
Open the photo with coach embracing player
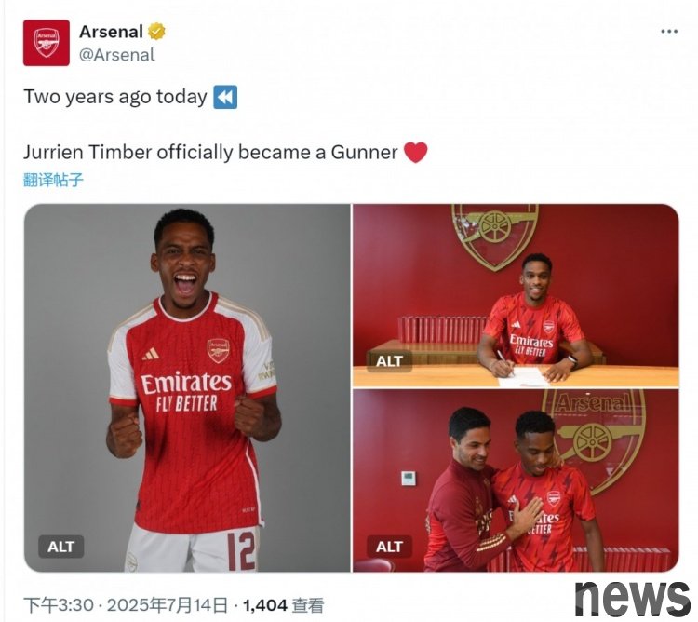(516, 480)
